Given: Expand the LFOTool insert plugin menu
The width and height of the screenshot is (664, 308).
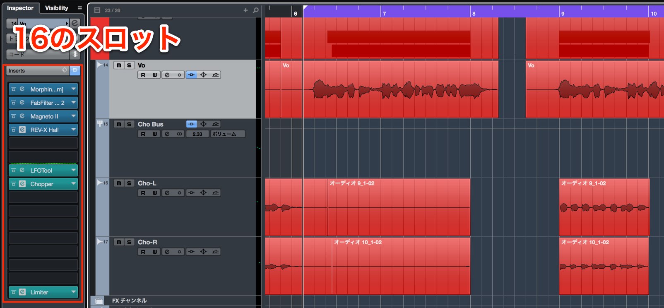Looking at the screenshot, I should 74,170.
